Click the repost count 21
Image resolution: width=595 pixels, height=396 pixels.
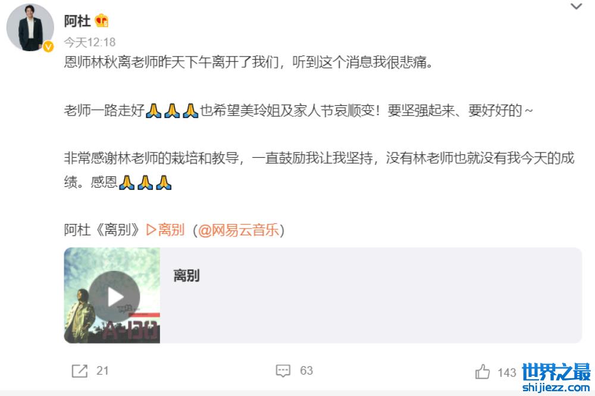pyautogui.click(x=102, y=370)
